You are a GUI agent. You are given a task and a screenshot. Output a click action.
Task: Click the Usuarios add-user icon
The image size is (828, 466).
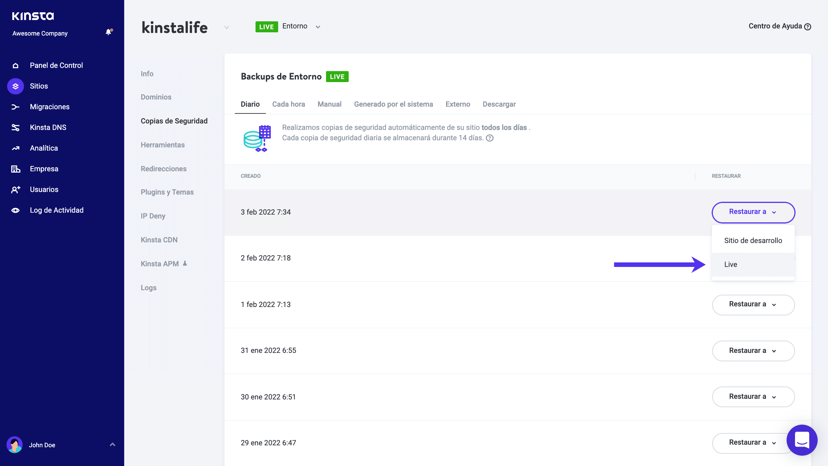pos(15,189)
